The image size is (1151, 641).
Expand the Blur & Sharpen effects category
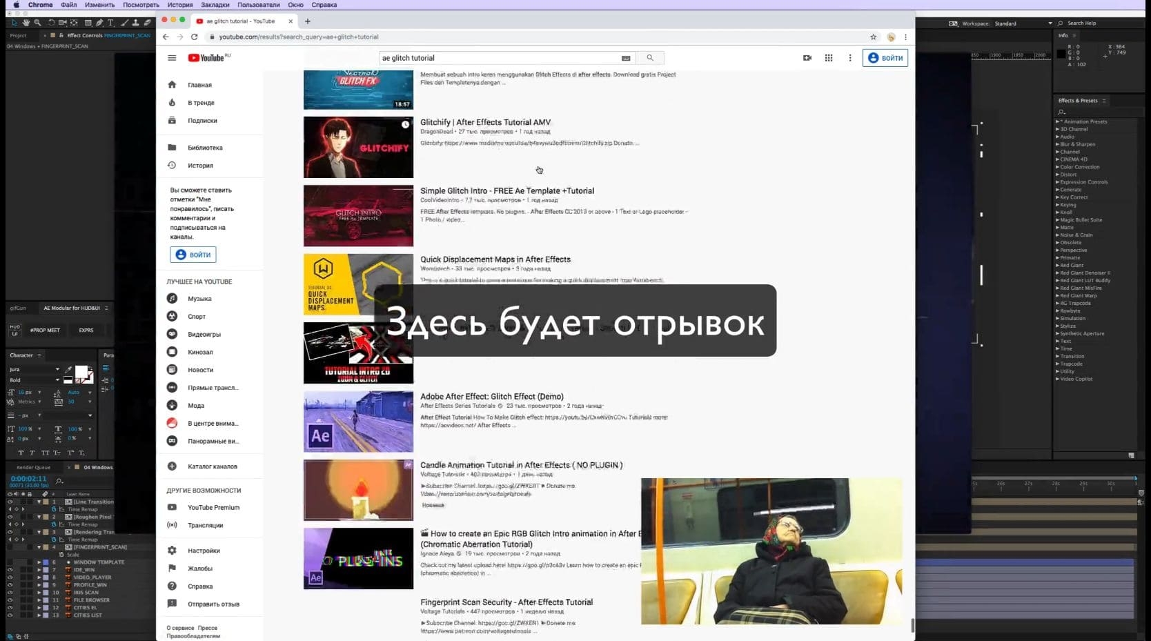pyautogui.click(x=1058, y=144)
